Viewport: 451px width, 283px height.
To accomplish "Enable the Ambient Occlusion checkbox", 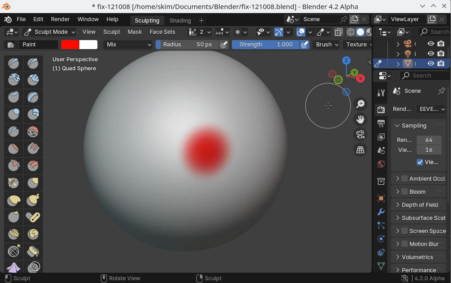I will pos(405,179).
